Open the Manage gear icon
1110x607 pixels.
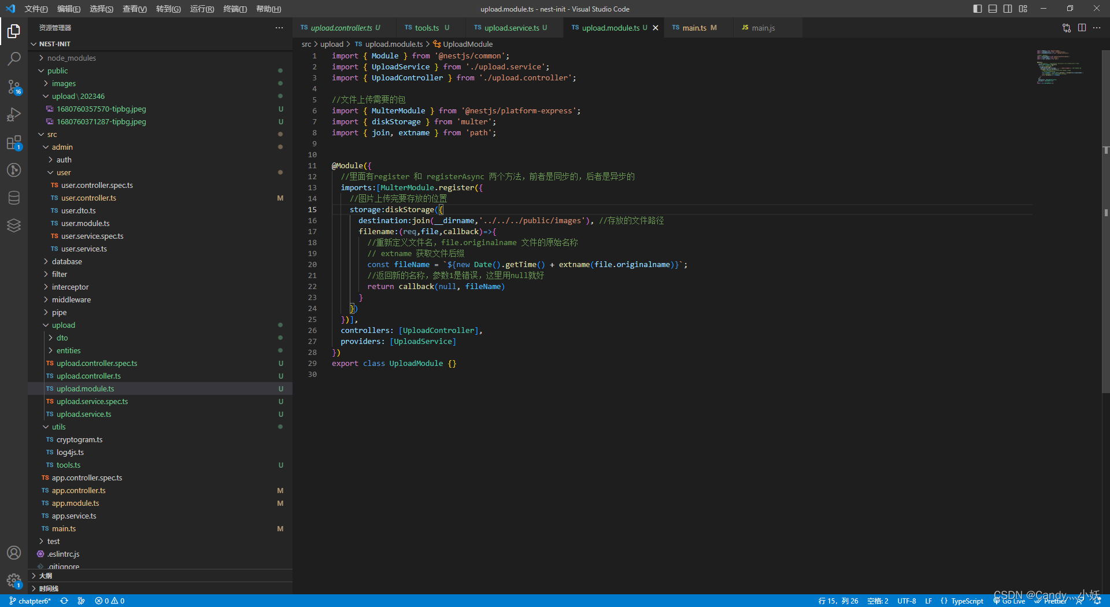tap(14, 580)
